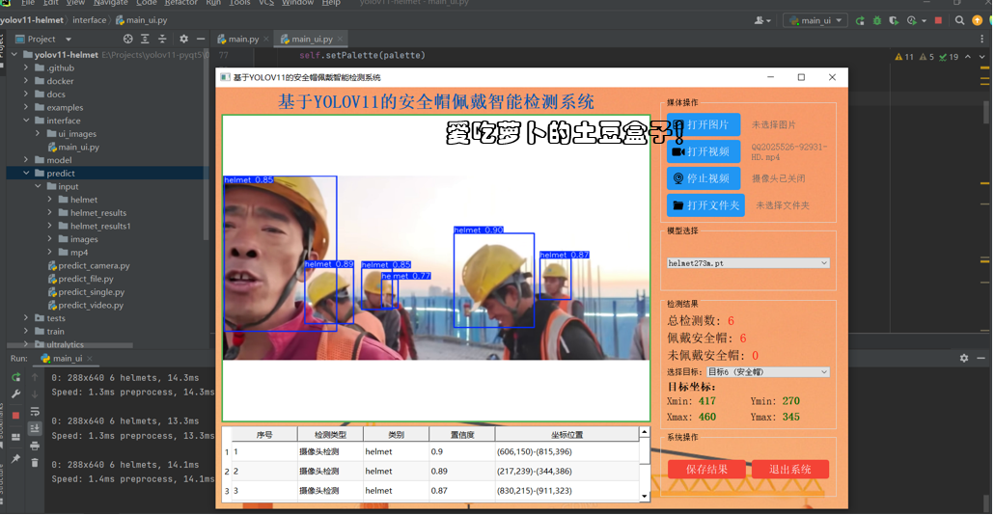Collapse the interface folder
995x515 pixels.
coord(27,121)
